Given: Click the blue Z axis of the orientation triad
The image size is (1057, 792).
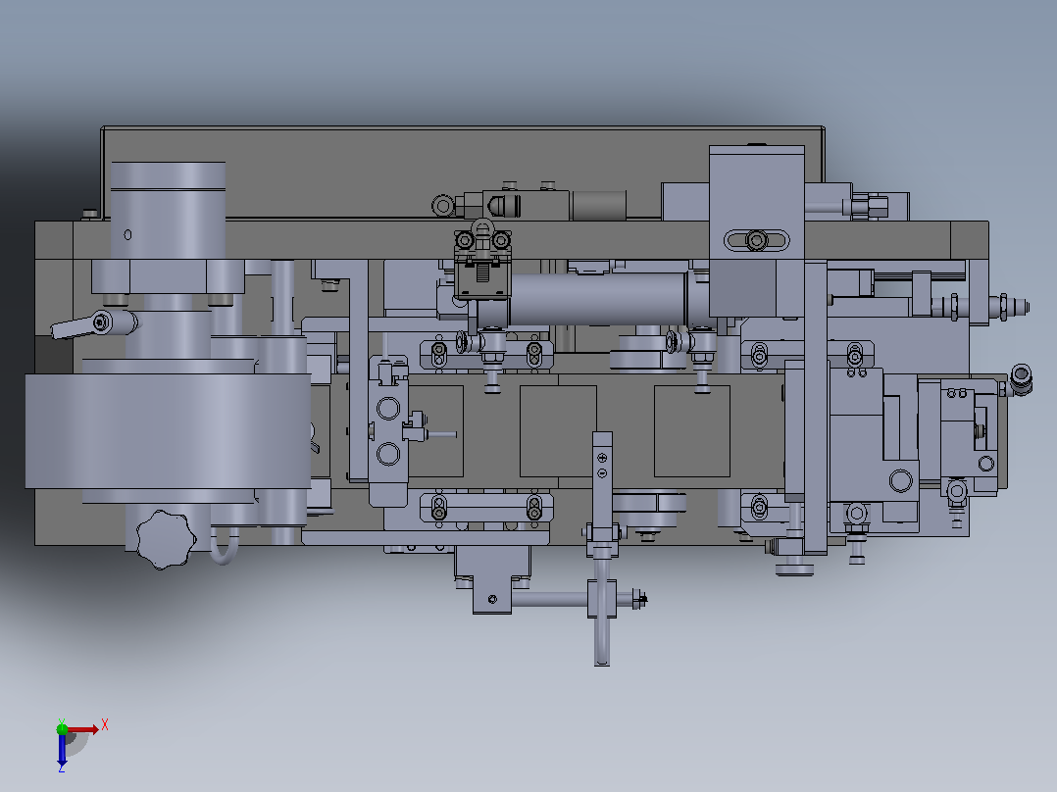Looking at the screenshot, I should 62,750.
